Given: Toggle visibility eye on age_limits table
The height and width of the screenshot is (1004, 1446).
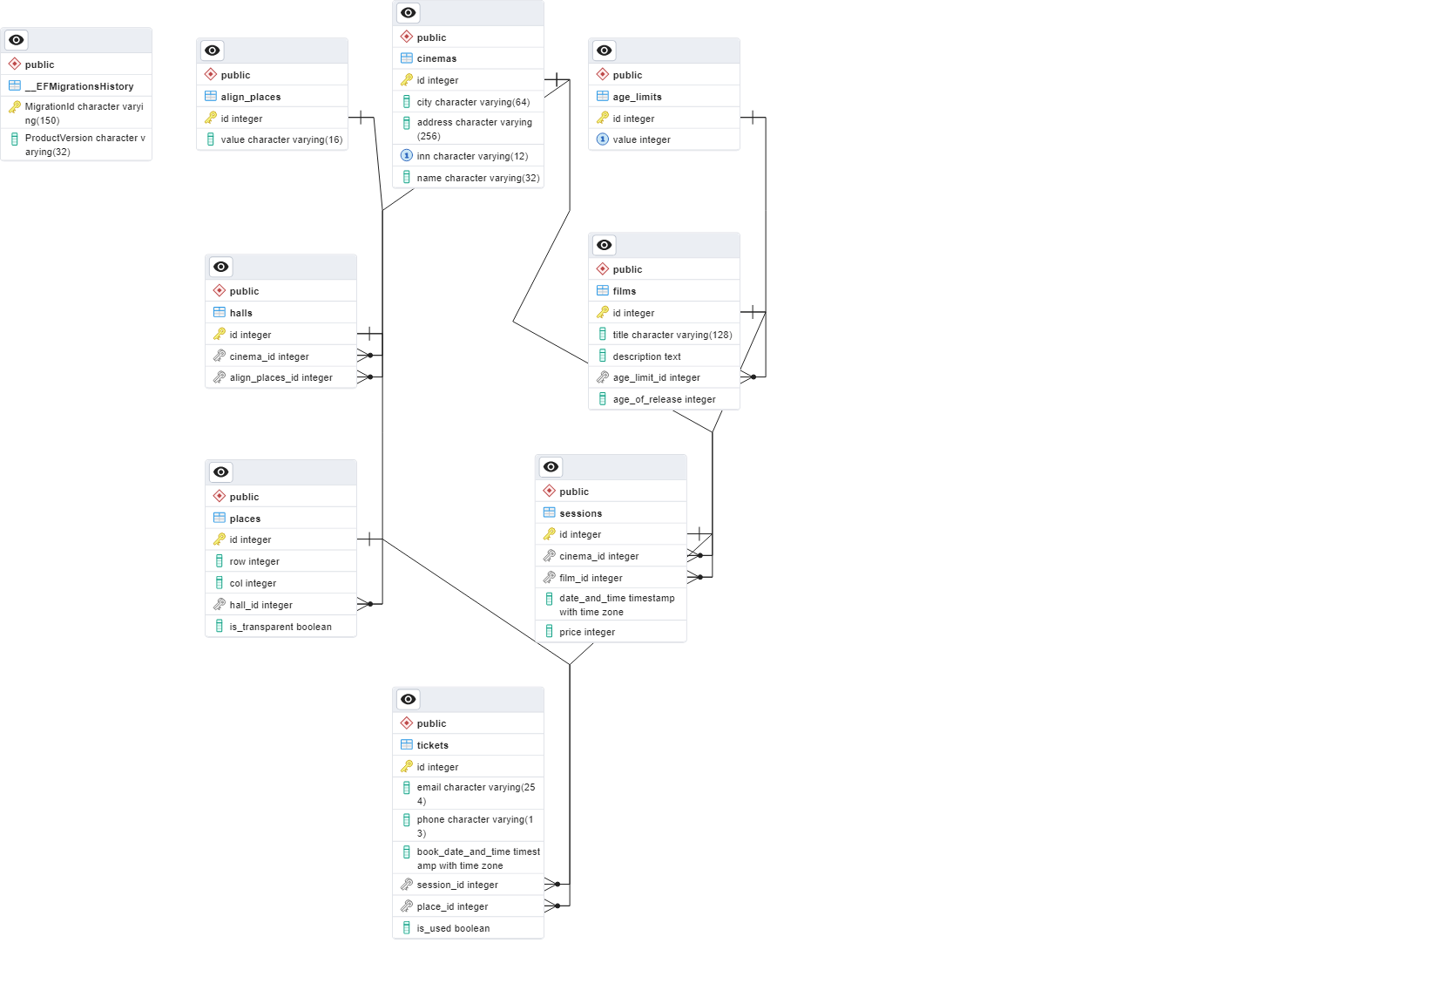Looking at the screenshot, I should [x=604, y=51].
